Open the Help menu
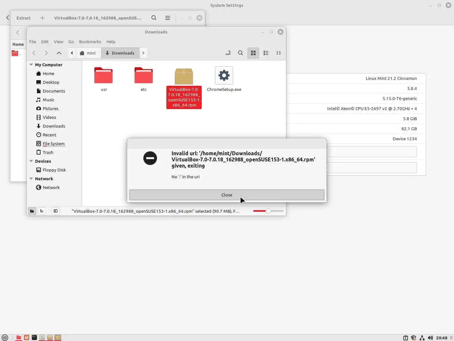Screen dimensions: 454x341 [111, 42]
